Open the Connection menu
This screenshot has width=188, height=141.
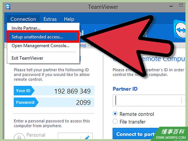pyautogui.click(x=23, y=19)
